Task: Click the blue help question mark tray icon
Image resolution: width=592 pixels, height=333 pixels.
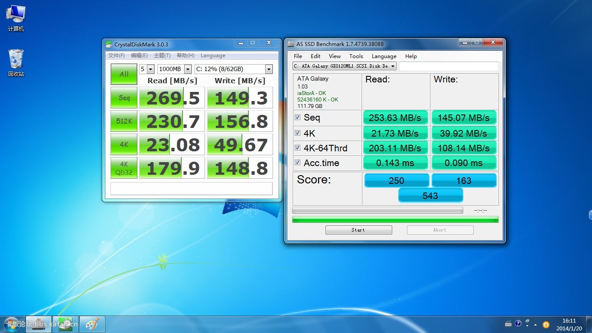Action: [x=518, y=323]
